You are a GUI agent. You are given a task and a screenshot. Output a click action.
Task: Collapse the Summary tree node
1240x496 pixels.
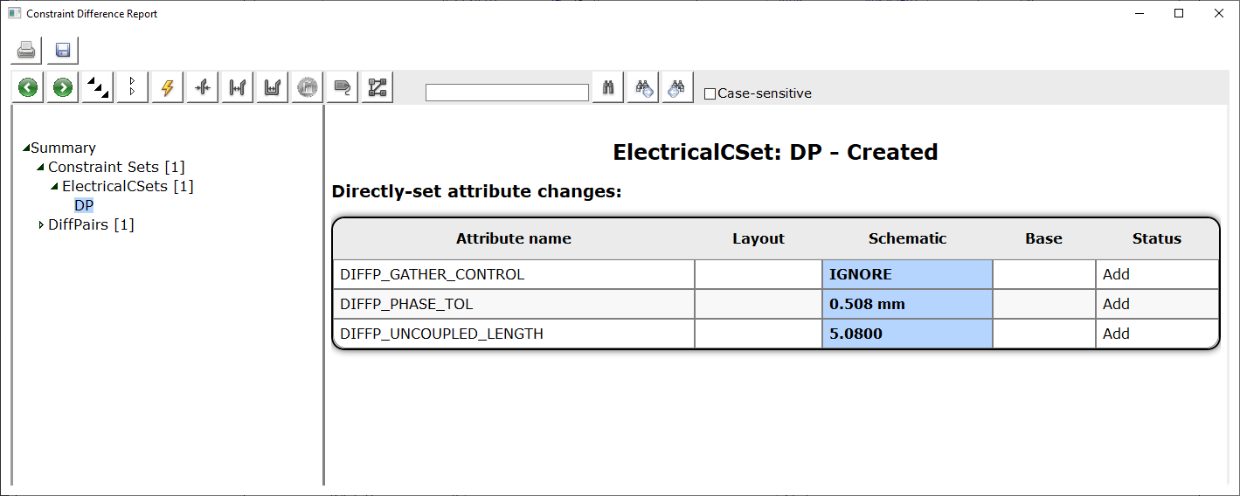(x=26, y=148)
